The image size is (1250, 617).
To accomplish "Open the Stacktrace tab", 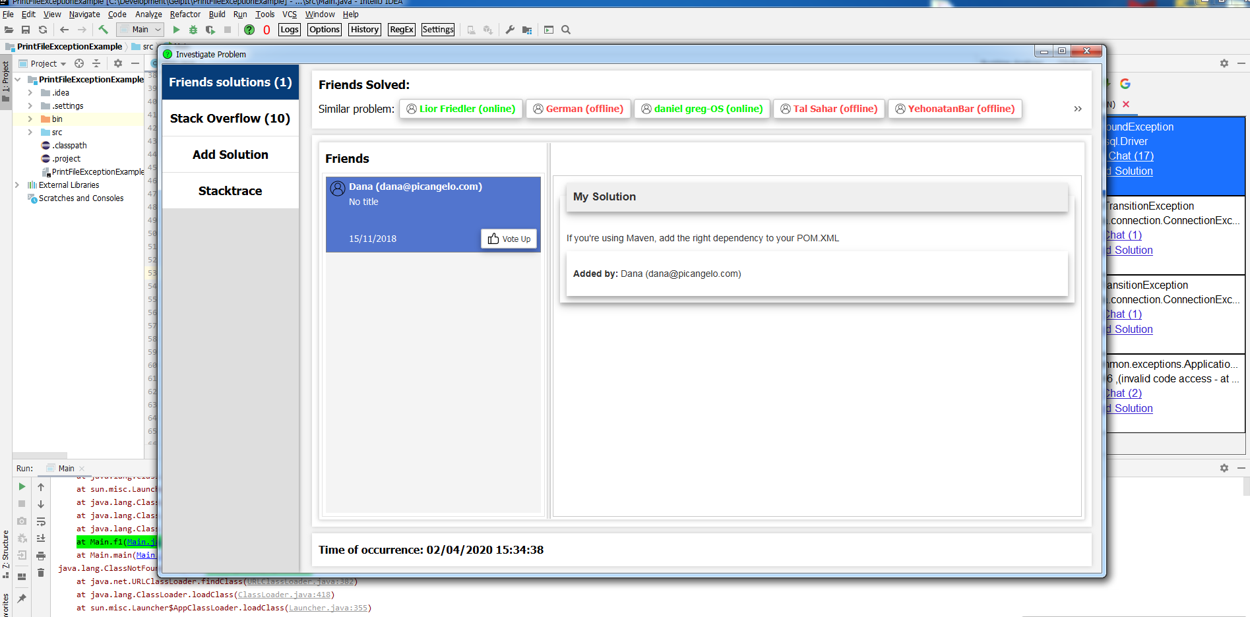I will coord(230,191).
